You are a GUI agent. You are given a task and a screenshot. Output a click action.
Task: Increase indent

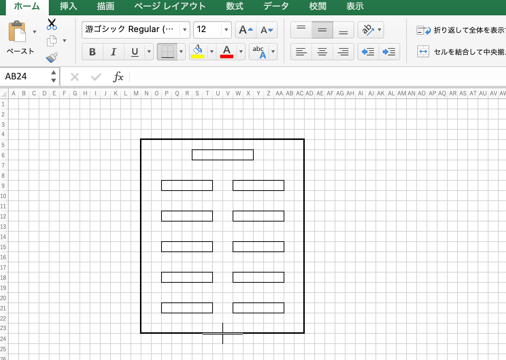pyautogui.click(x=389, y=52)
